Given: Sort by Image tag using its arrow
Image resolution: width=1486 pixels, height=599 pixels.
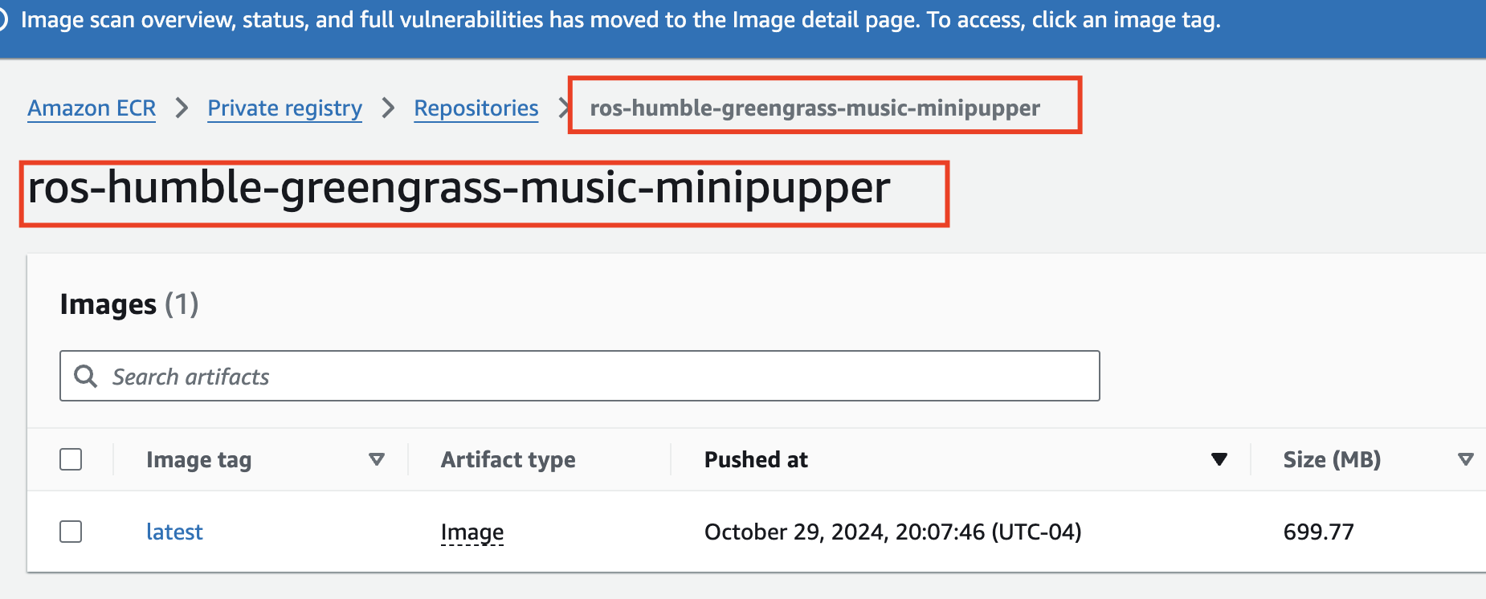Looking at the screenshot, I should point(376,459).
